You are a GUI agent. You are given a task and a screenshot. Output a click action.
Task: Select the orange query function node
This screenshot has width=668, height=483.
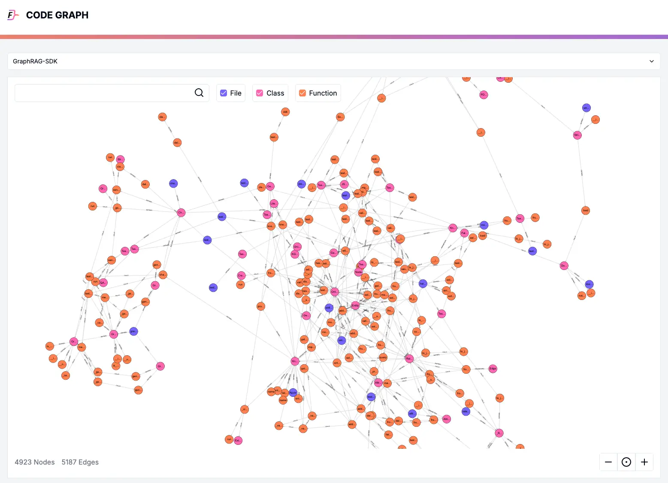click(383, 357)
